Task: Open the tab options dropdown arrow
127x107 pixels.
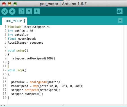Action: click(x=120, y=20)
